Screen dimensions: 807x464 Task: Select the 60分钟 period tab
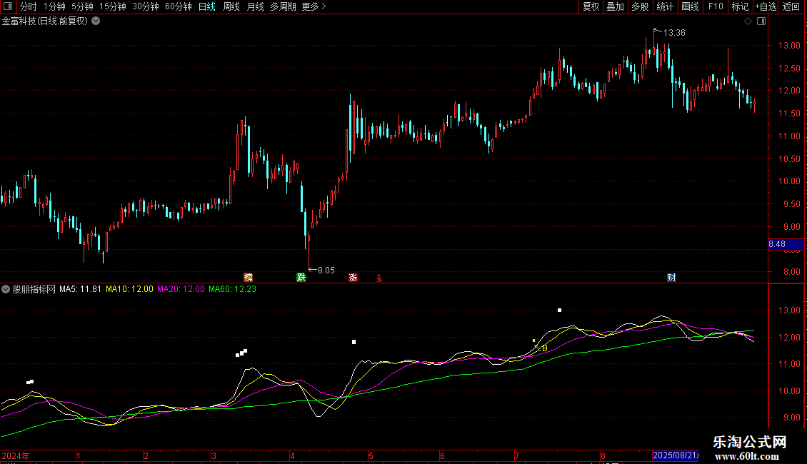tap(178, 6)
